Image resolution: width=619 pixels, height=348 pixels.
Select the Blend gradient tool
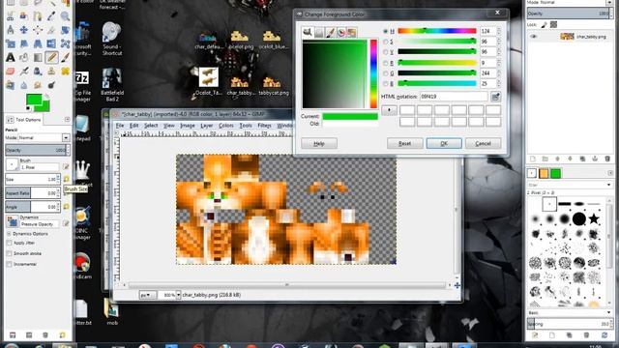38,58
